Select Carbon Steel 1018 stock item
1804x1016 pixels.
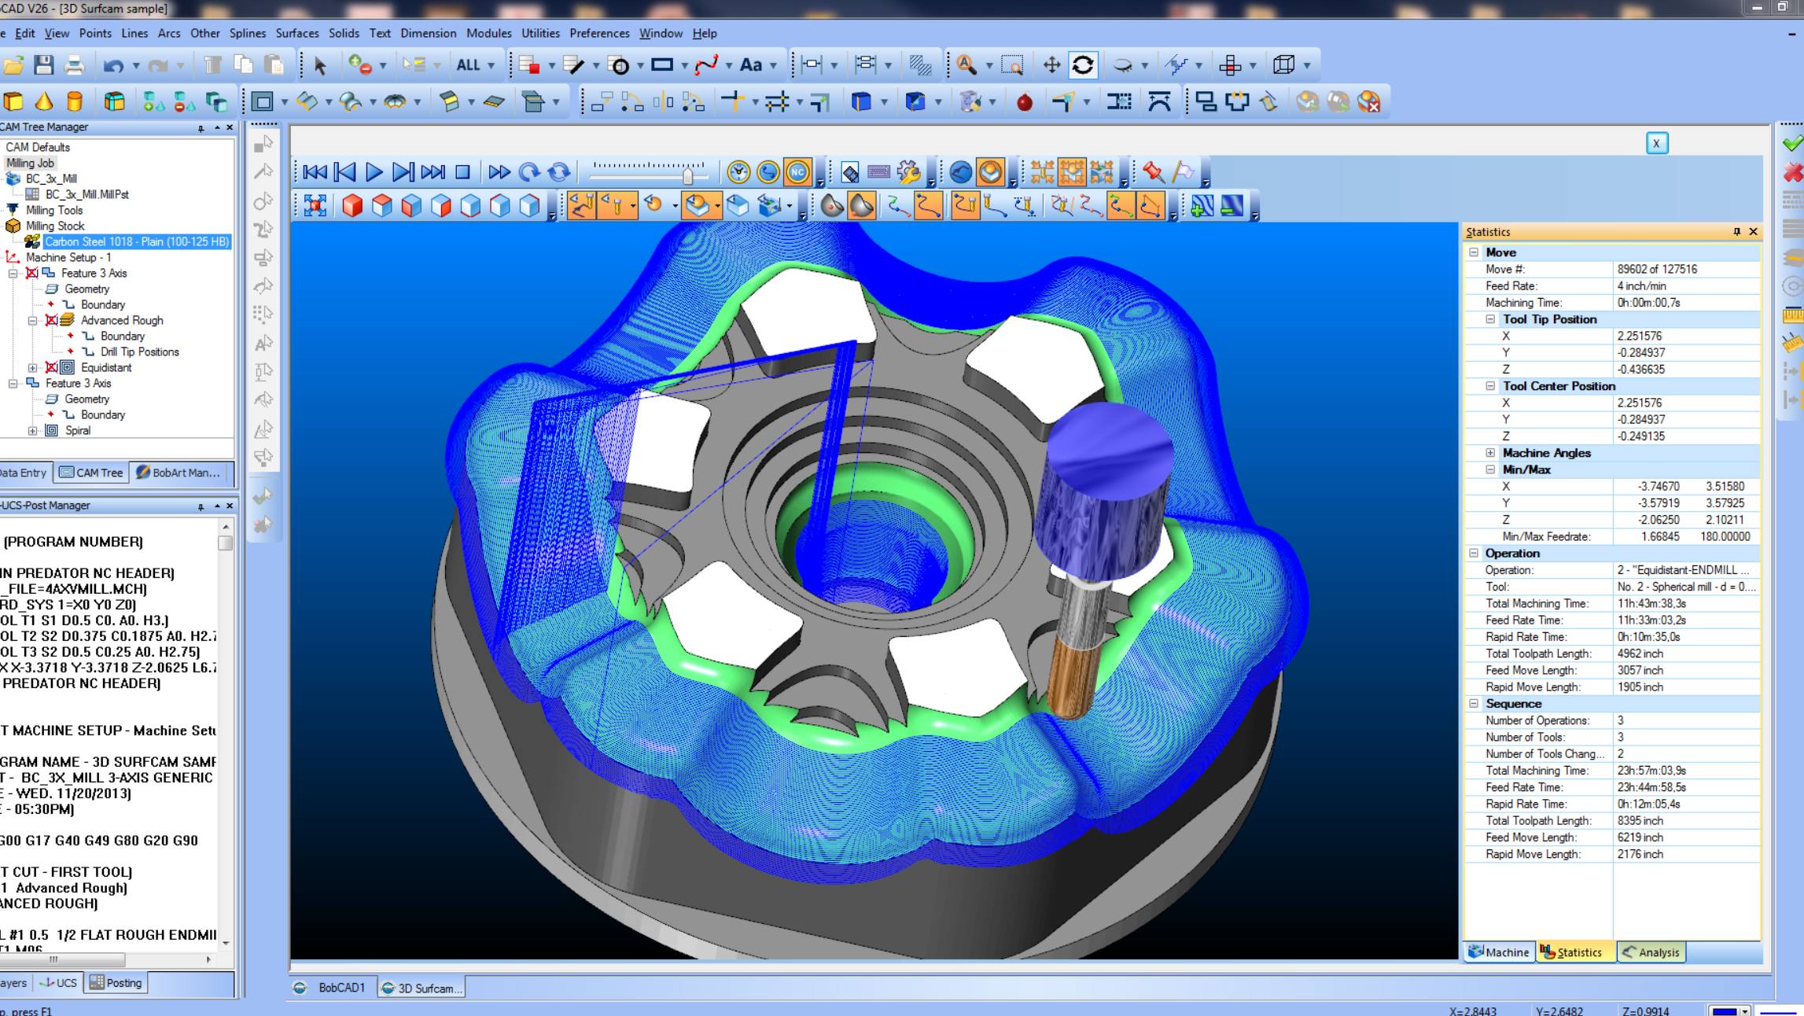pos(136,241)
